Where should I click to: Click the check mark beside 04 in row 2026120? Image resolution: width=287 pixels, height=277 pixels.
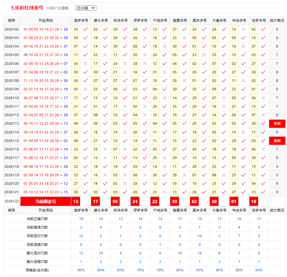263,184
